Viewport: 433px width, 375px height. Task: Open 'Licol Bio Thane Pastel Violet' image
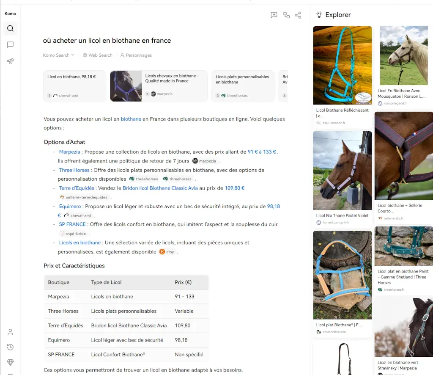(x=343, y=171)
